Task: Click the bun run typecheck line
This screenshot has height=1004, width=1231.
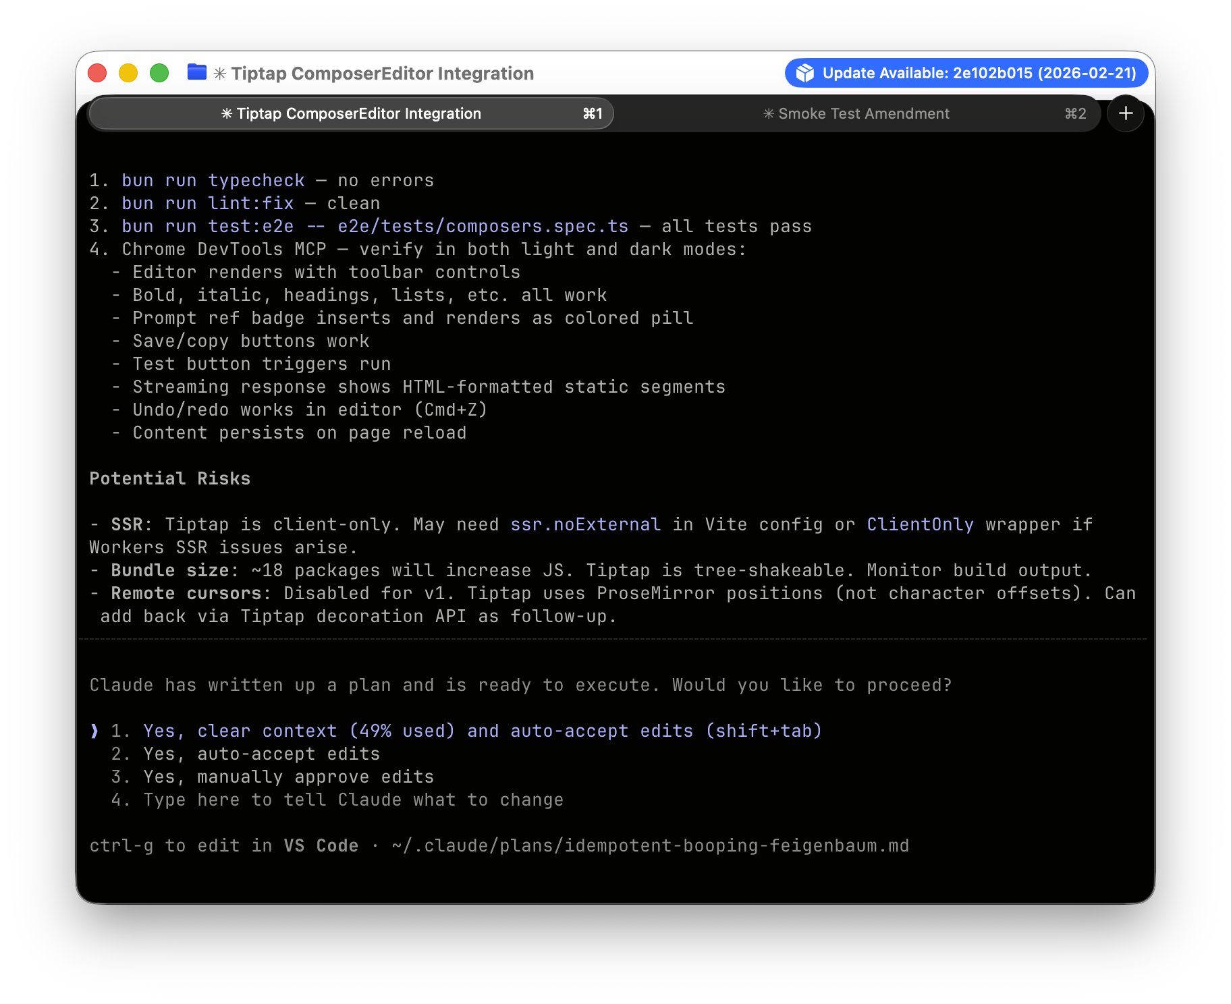Action: (262, 180)
